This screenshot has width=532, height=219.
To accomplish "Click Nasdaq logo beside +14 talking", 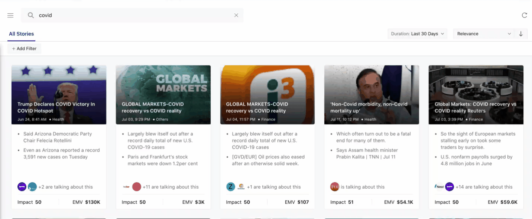I will point(439,187).
